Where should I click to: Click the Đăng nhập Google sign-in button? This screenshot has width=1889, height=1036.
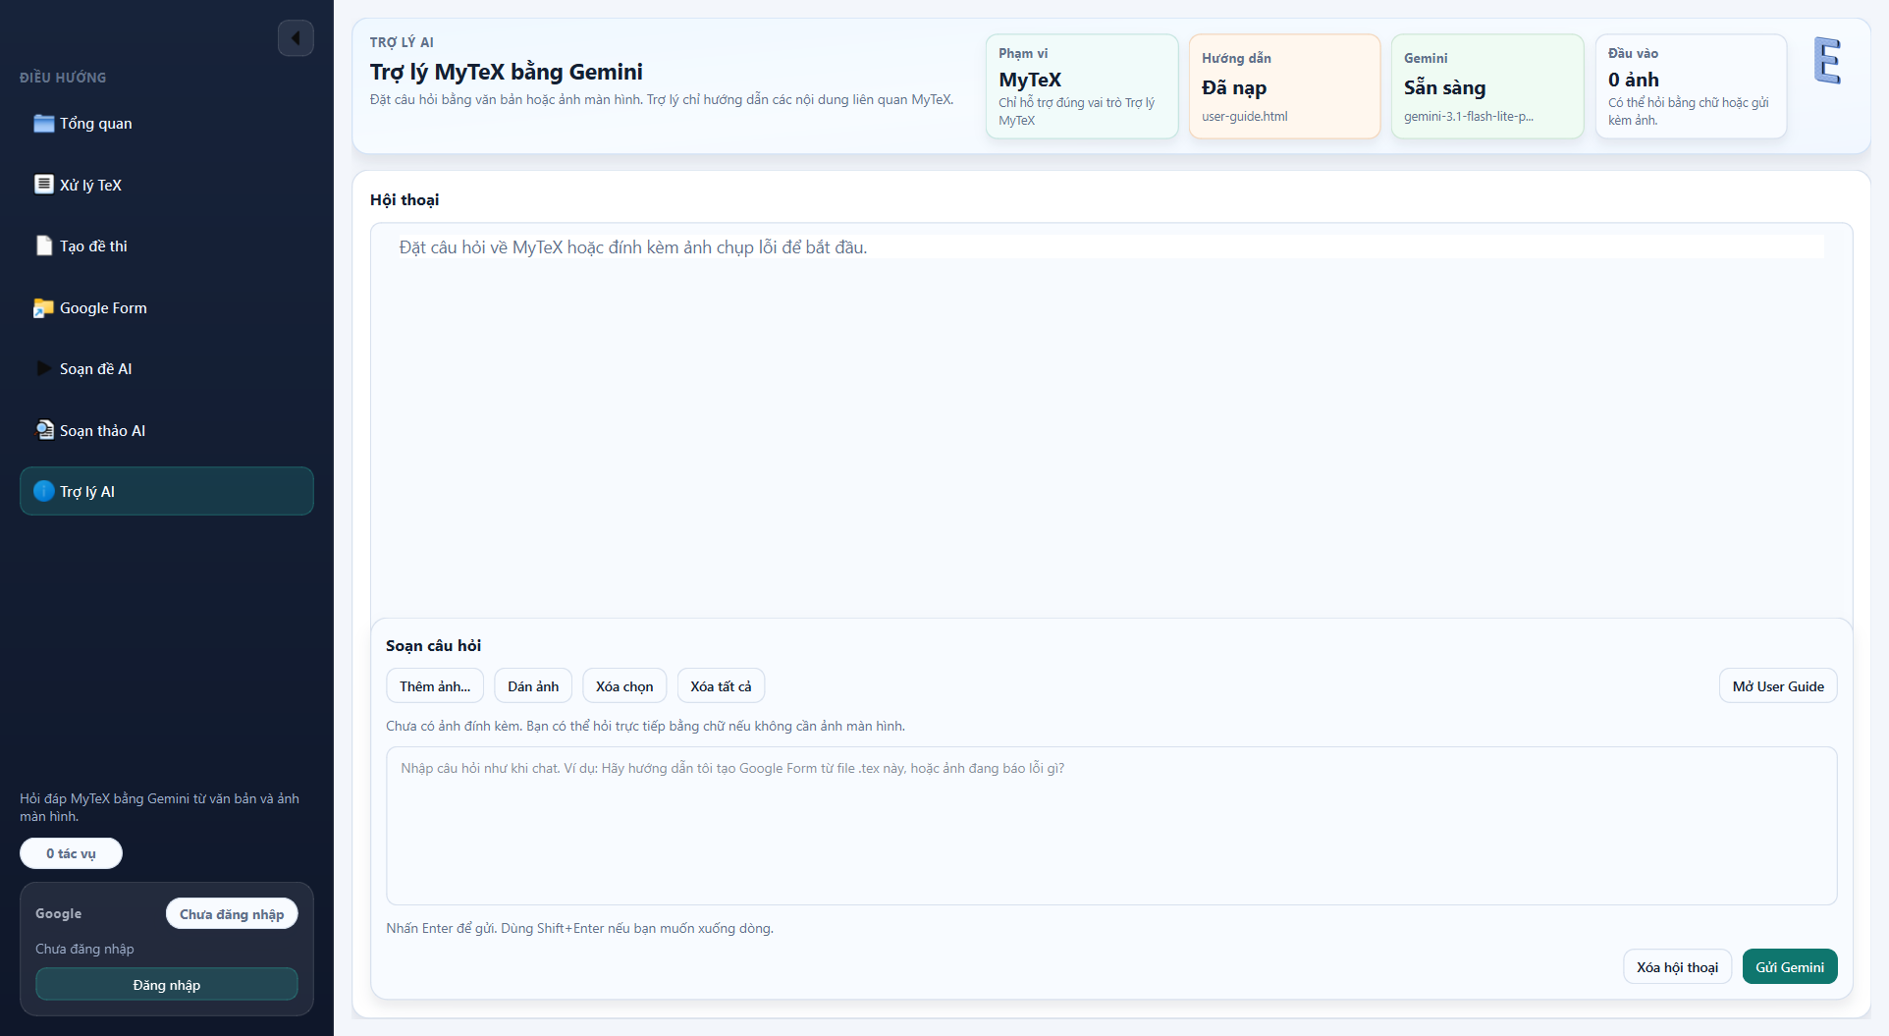(167, 985)
